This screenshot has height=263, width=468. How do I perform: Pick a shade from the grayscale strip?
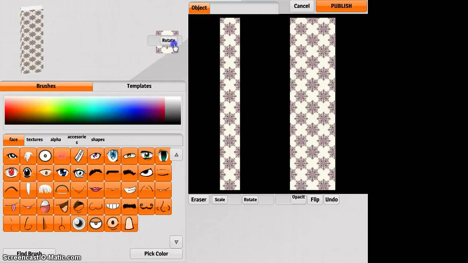(173, 111)
